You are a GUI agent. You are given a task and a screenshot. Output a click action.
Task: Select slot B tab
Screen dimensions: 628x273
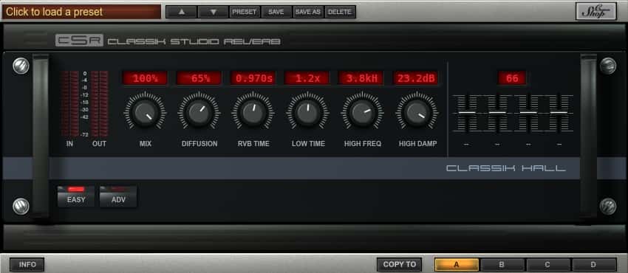(x=502, y=264)
